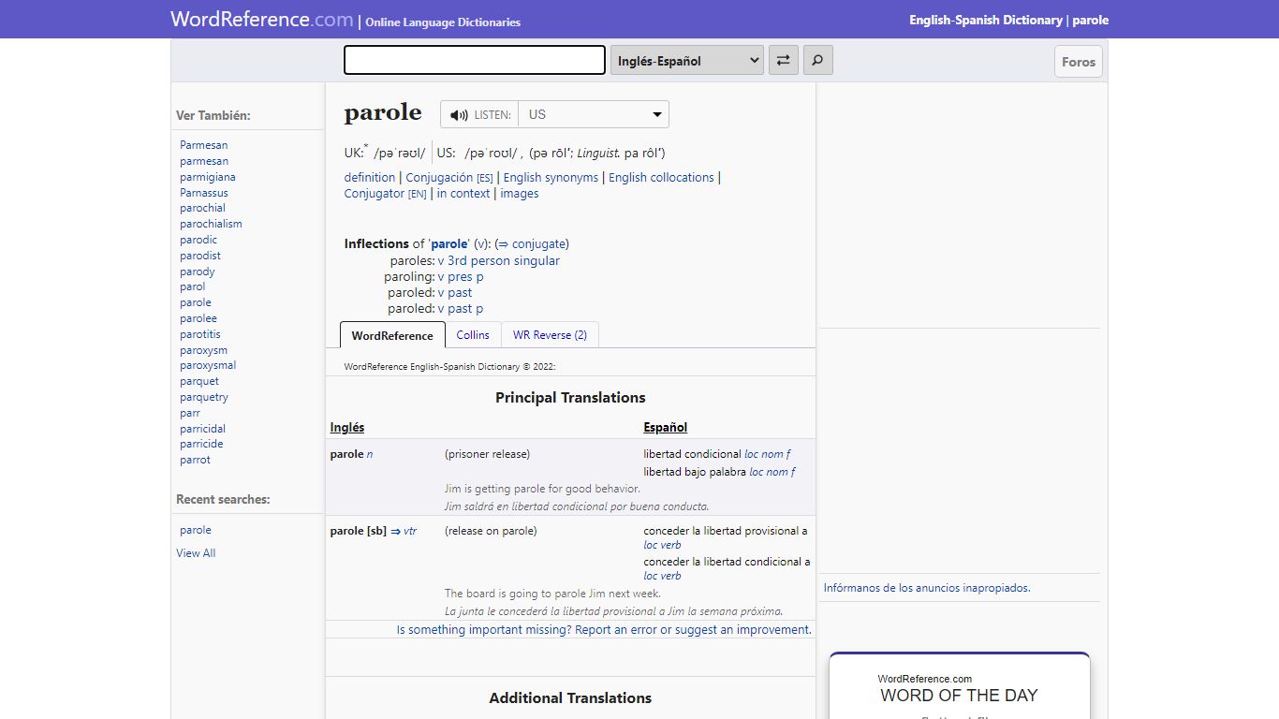Open parolee in the sidebar list
The height and width of the screenshot is (719, 1279).
click(198, 318)
